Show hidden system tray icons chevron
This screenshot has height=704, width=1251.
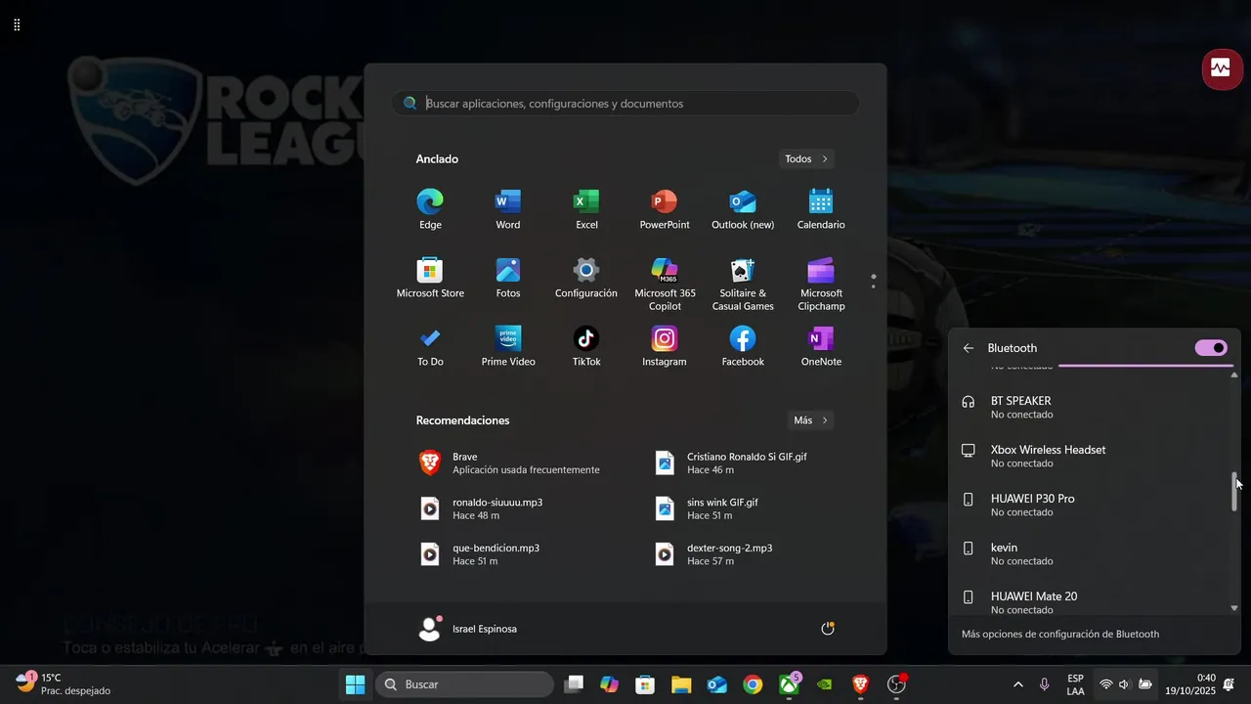(1018, 684)
